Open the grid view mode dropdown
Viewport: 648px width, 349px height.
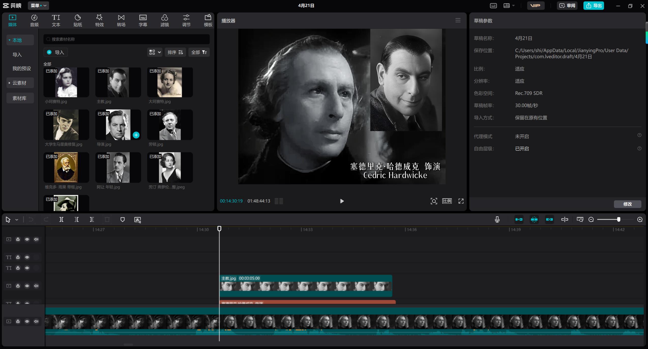pyautogui.click(x=155, y=52)
